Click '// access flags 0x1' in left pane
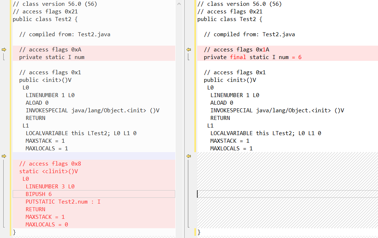This screenshot has height=238, width=378. pos(50,72)
